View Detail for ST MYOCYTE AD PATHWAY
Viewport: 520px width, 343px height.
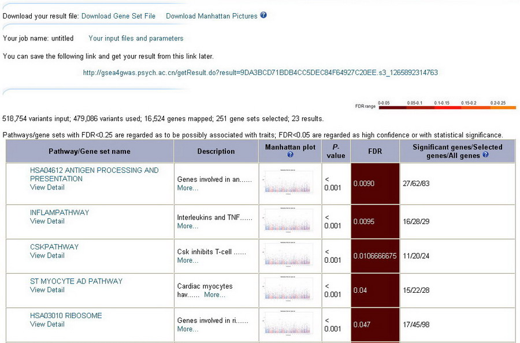(x=47, y=290)
